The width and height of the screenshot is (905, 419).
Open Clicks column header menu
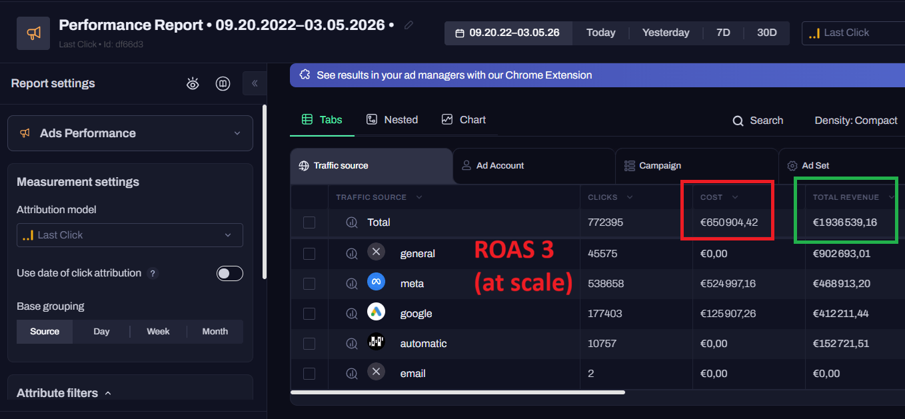630,197
